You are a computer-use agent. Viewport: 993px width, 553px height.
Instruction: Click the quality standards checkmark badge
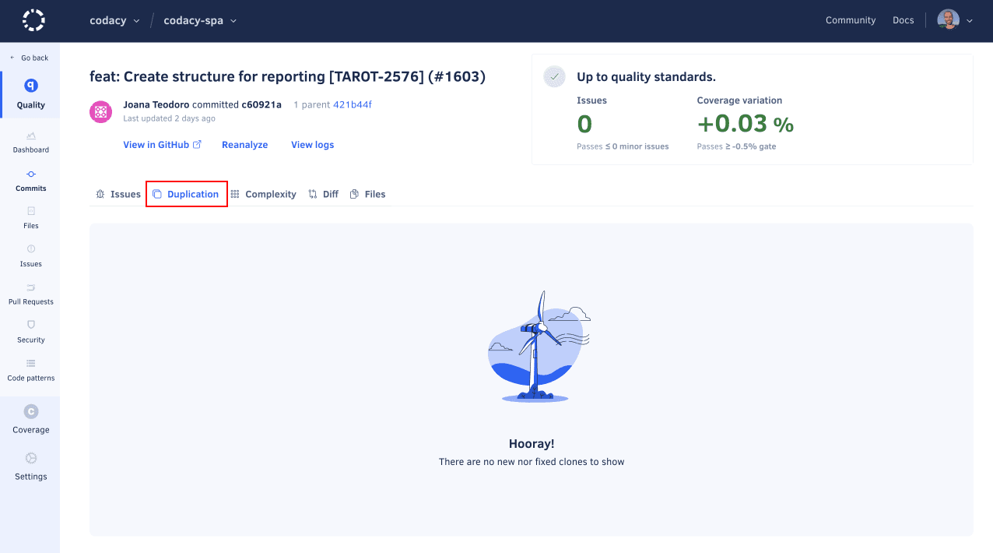pyautogui.click(x=554, y=77)
